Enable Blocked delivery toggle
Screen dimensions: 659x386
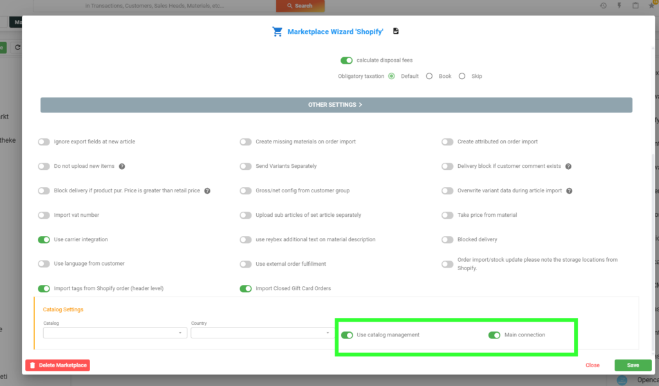click(447, 239)
